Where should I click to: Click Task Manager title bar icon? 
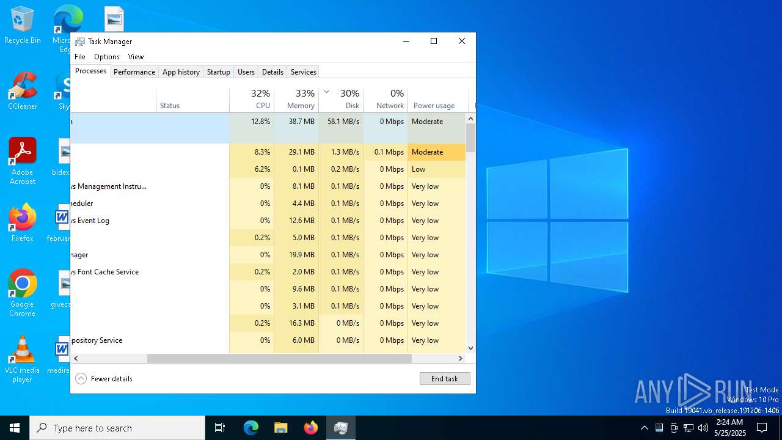coord(80,42)
